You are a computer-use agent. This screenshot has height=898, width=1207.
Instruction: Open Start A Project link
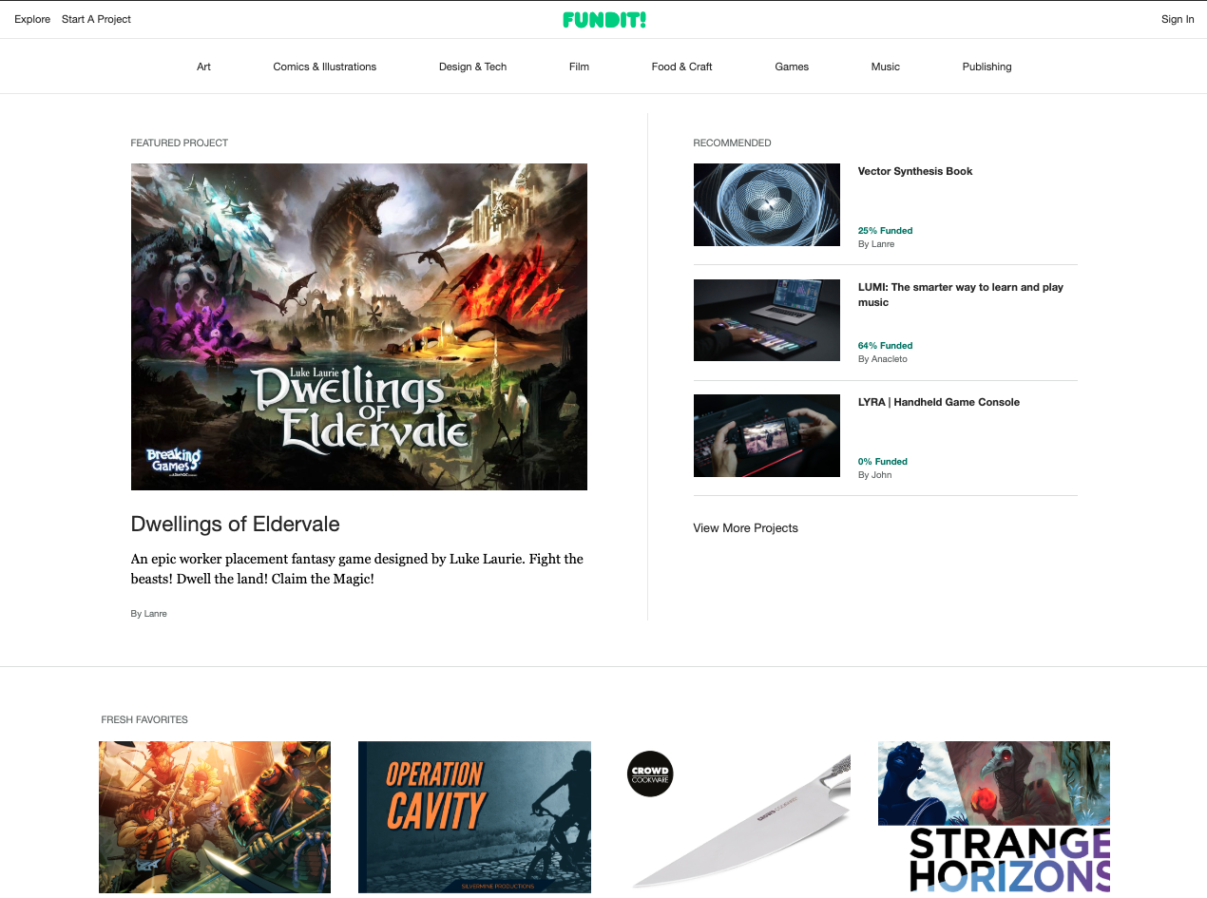coord(96,19)
